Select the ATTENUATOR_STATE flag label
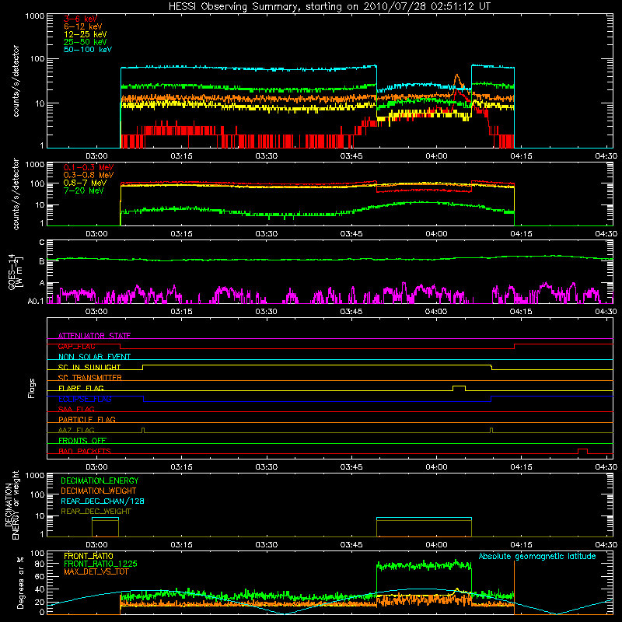The height and width of the screenshot is (622, 622). pyautogui.click(x=94, y=336)
